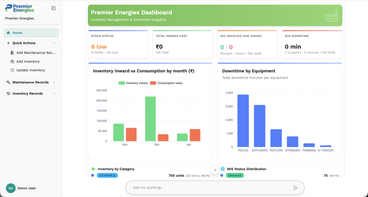Click the January Consumption orange bar
Screen dimensions: 368x197
195,135
